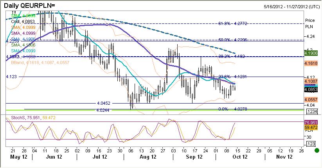
Task: Click the 'StochS, 75.951, 59.472' indicator label
Action: tap(33, 118)
